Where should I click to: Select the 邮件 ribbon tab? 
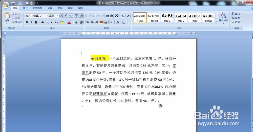[x=60, y=8]
